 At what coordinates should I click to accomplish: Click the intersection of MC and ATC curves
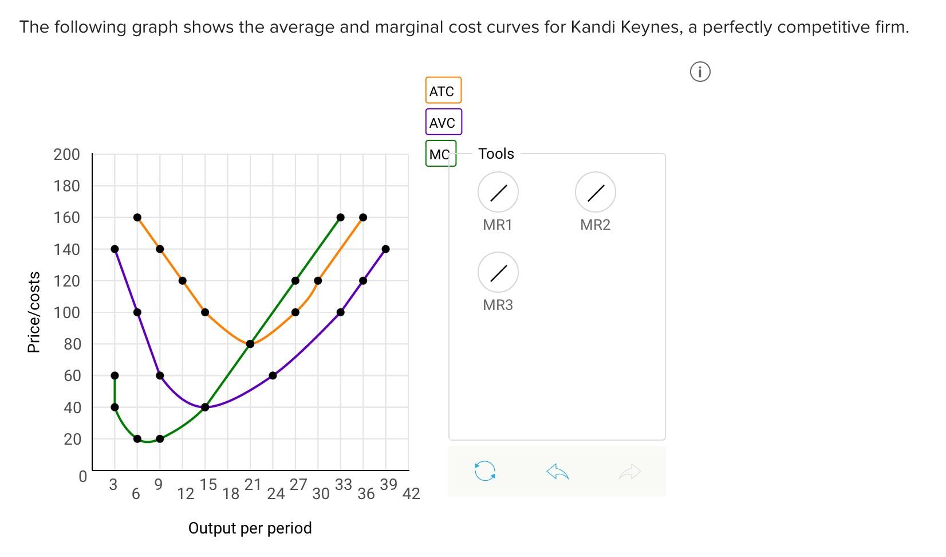point(250,344)
